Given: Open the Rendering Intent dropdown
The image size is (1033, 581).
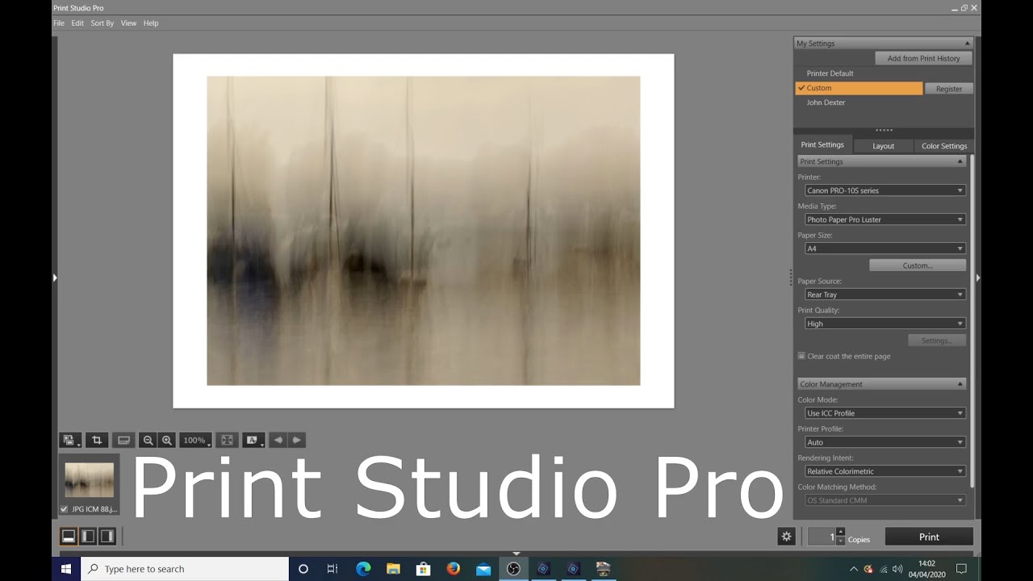Looking at the screenshot, I should [x=885, y=471].
